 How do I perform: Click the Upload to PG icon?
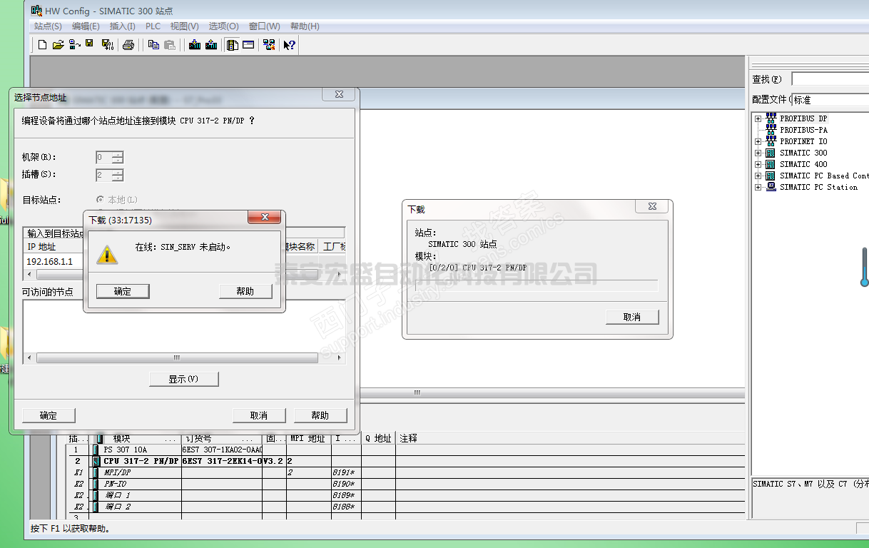click(x=210, y=45)
